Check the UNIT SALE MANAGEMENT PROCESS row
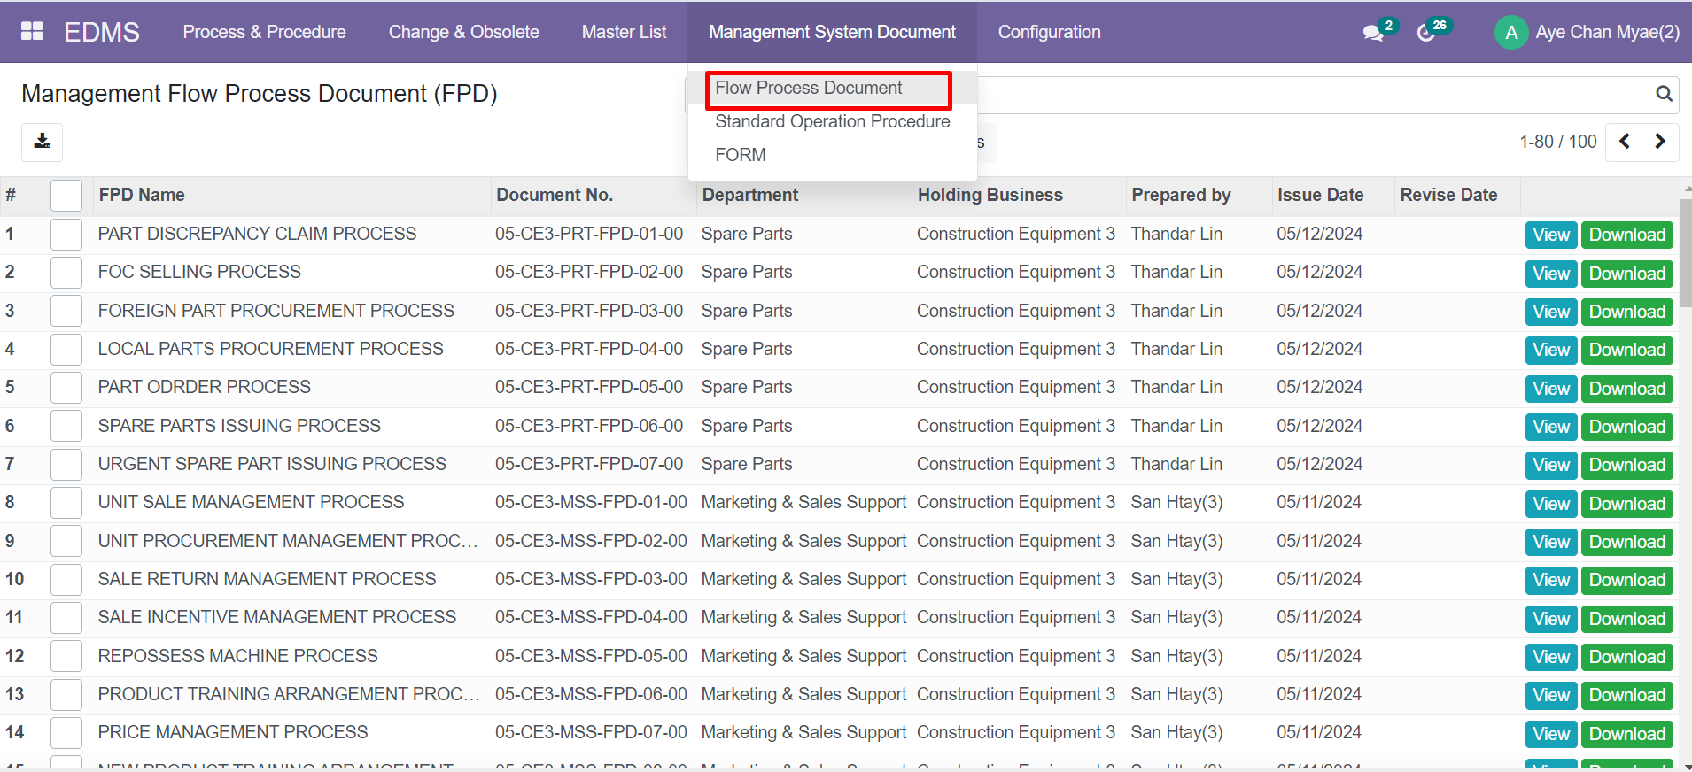 (66, 503)
